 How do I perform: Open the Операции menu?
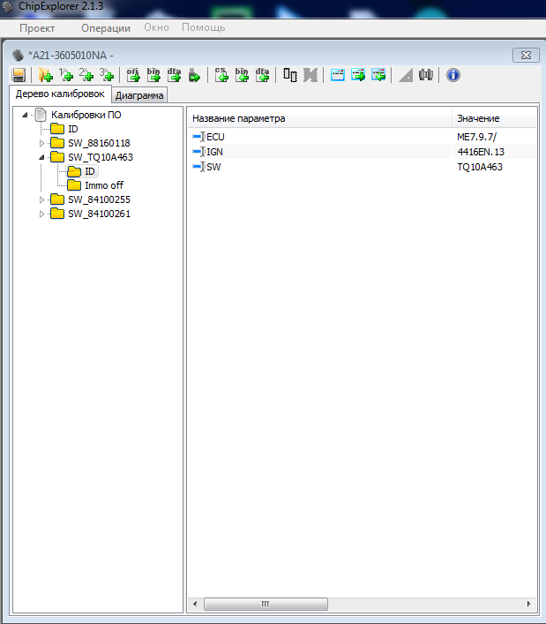(x=106, y=27)
